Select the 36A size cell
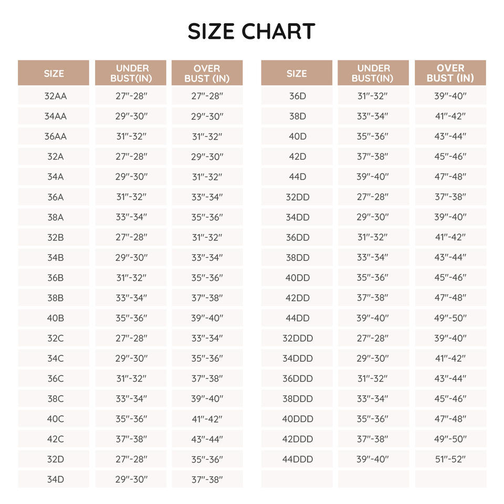The height and width of the screenshot is (504, 504). pyautogui.click(x=54, y=197)
